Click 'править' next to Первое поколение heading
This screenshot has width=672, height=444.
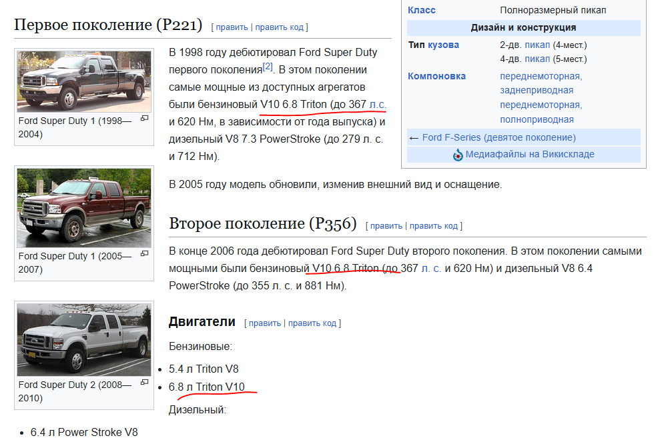pyautogui.click(x=232, y=27)
